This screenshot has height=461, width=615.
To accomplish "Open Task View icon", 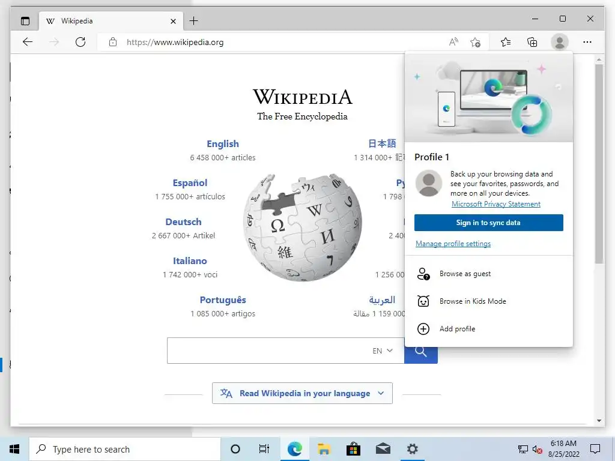I will coord(264,449).
